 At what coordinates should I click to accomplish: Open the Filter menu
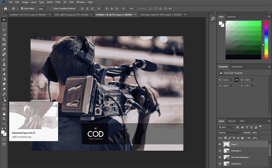click(x=58, y=2)
